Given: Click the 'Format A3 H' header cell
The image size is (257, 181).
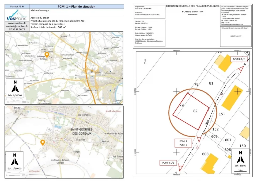Looking at the screenshot, I should pos(17,6).
